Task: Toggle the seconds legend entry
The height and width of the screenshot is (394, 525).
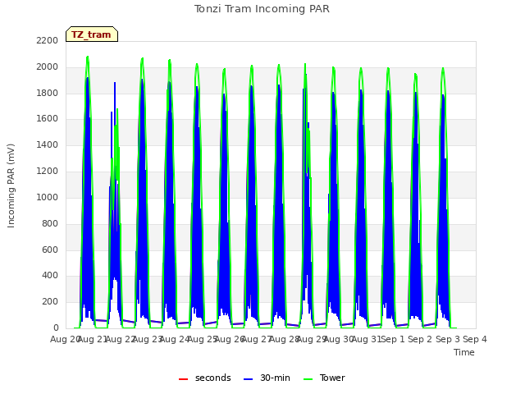Action: pyautogui.click(x=205, y=378)
